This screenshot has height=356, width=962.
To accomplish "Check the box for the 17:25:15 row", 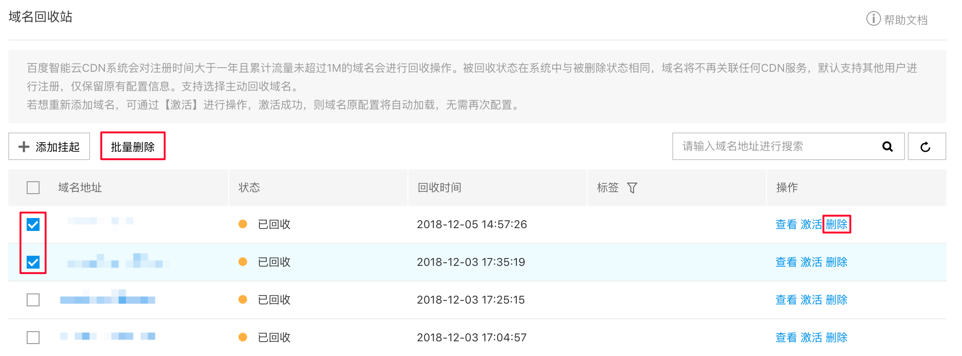I will pyautogui.click(x=33, y=300).
